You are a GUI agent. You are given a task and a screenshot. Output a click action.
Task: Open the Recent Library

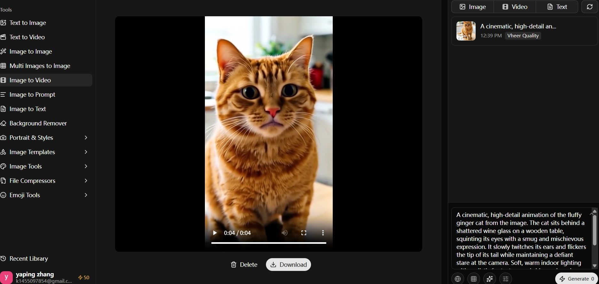pos(24,258)
